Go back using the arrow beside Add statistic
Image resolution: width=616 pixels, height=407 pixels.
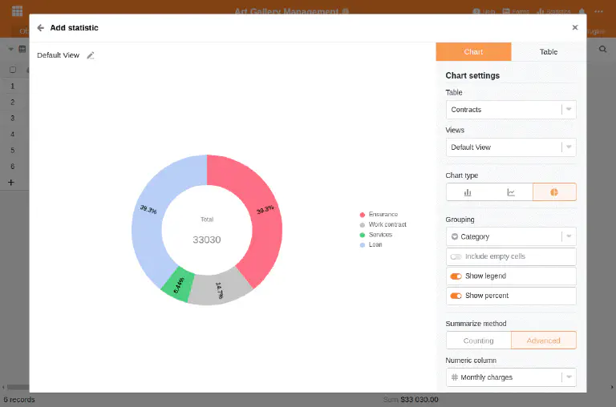click(x=40, y=28)
